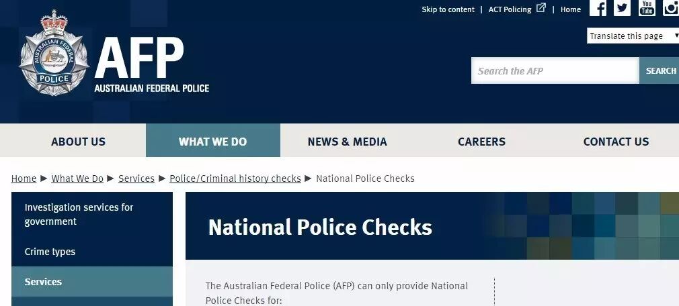The height and width of the screenshot is (306, 679).
Task: Open the ACT Policing link
Action: pyautogui.click(x=510, y=9)
